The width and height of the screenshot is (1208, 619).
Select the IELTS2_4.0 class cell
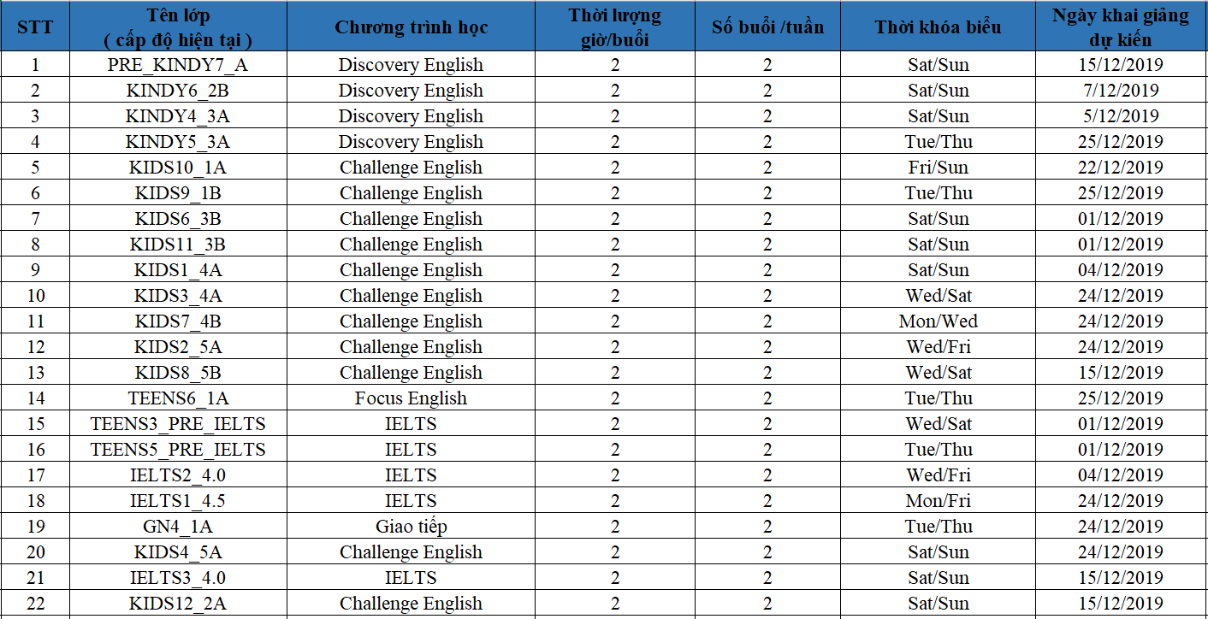click(x=178, y=475)
